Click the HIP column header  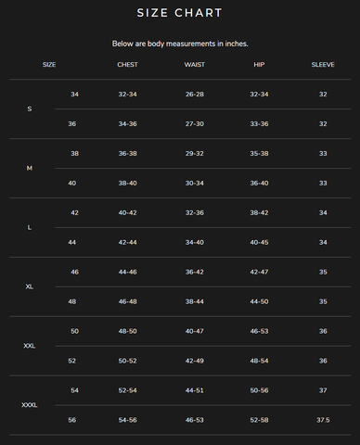click(259, 65)
